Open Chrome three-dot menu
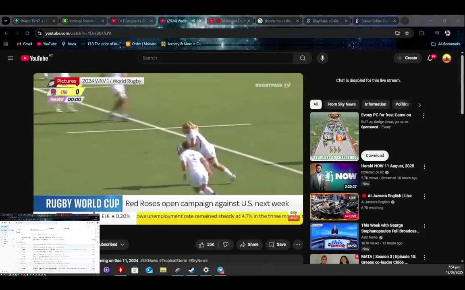The image size is (465, 290). (458, 33)
